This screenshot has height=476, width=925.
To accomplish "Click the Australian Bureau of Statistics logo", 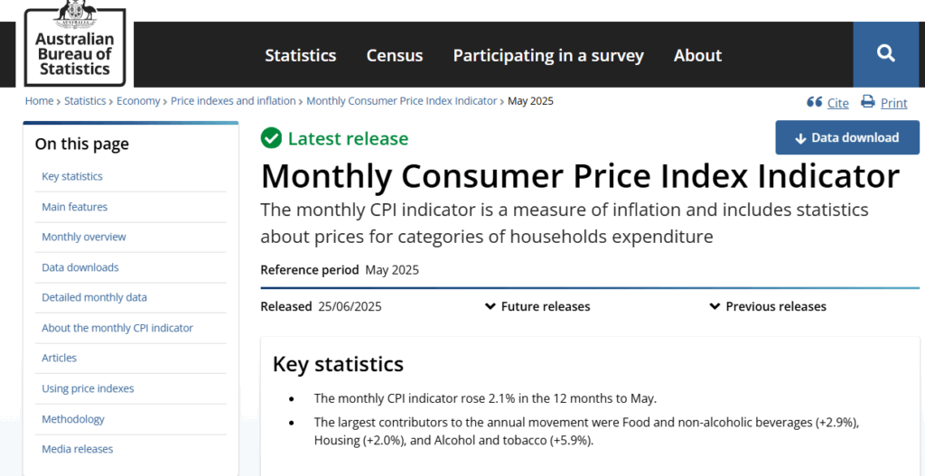I will 75,42.
